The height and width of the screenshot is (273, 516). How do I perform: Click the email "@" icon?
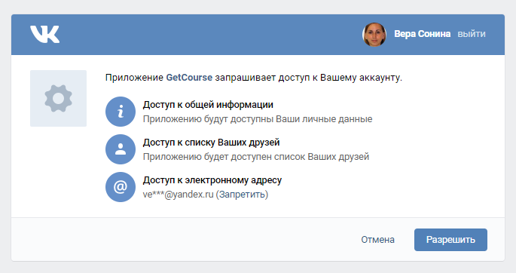[x=121, y=187]
